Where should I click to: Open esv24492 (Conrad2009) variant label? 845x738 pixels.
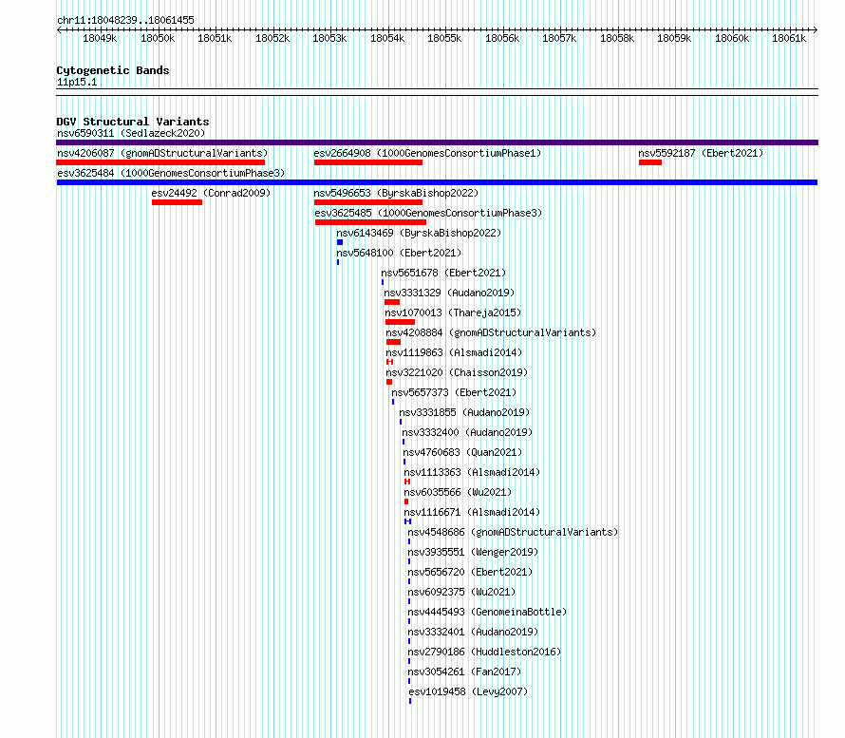211,193
